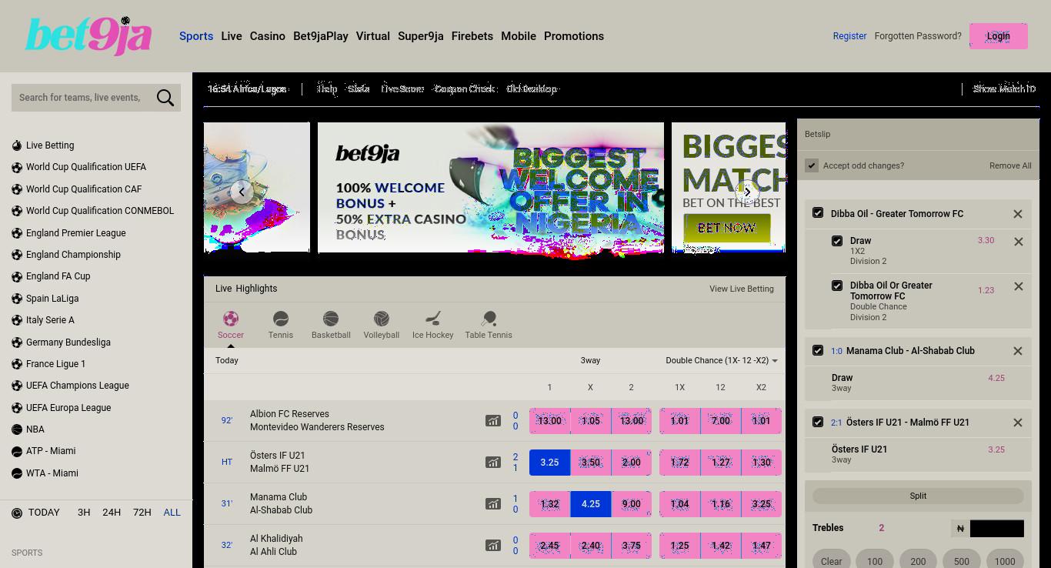Click the Split button
This screenshot has width=1051, height=568.
[918, 496]
